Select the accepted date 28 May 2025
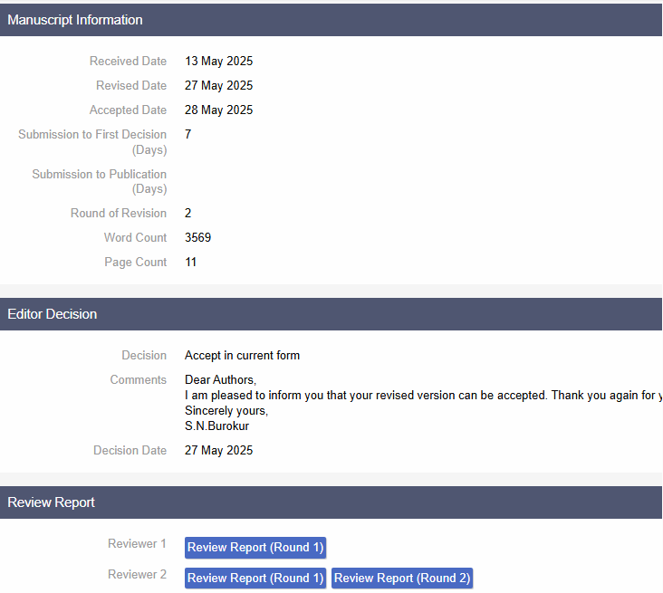The height and width of the screenshot is (593, 663). coord(218,110)
